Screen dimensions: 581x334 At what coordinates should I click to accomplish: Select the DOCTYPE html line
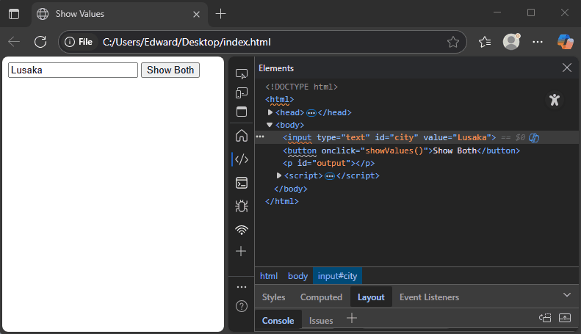point(301,87)
